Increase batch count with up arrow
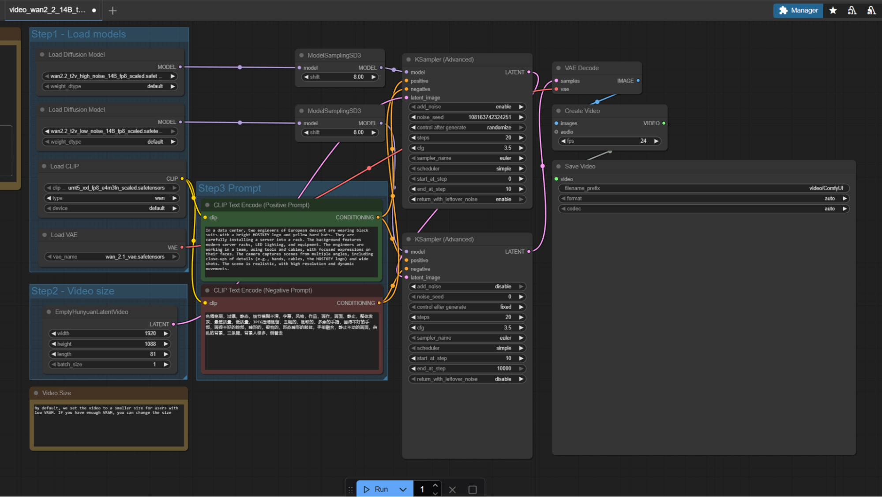Image resolution: width=882 pixels, height=497 pixels. tap(435, 485)
